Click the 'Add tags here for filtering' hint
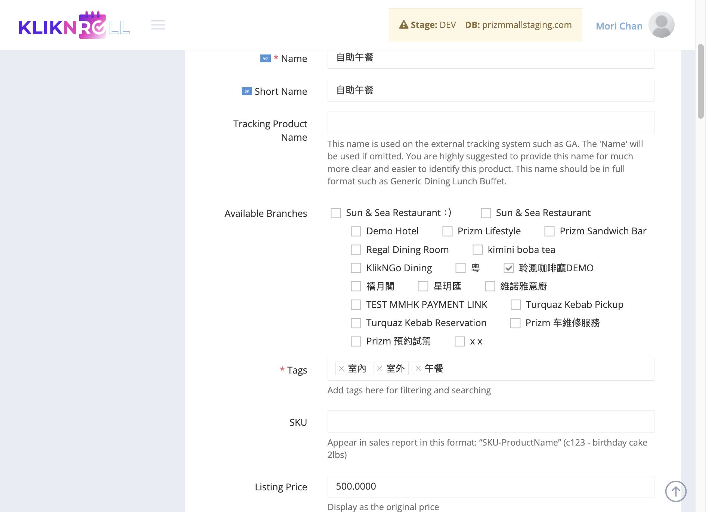 coord(409,390)
